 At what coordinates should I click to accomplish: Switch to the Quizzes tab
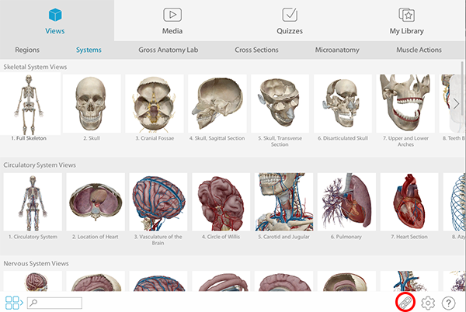tap(290, 20)
